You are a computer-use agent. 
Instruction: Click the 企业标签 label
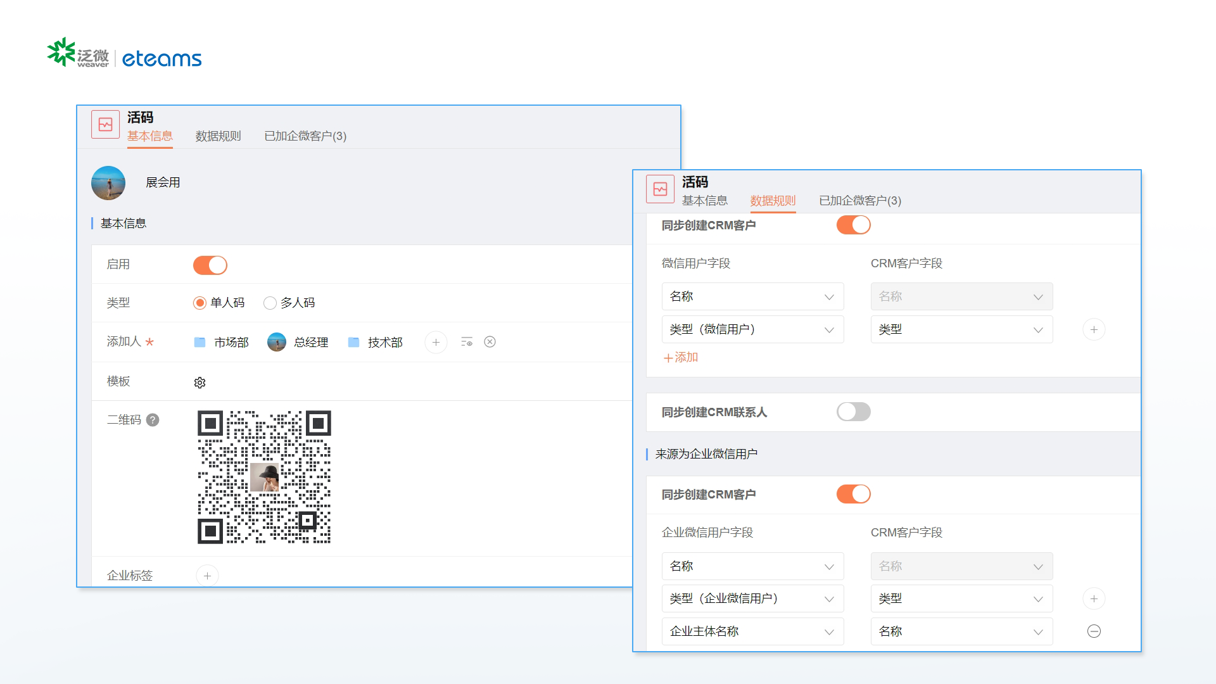click(x=130, y=575)
